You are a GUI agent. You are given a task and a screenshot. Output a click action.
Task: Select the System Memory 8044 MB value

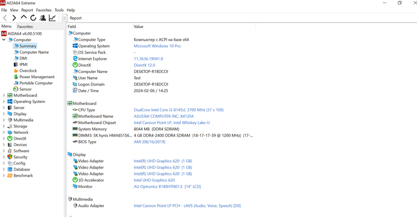tap(156, 129)
